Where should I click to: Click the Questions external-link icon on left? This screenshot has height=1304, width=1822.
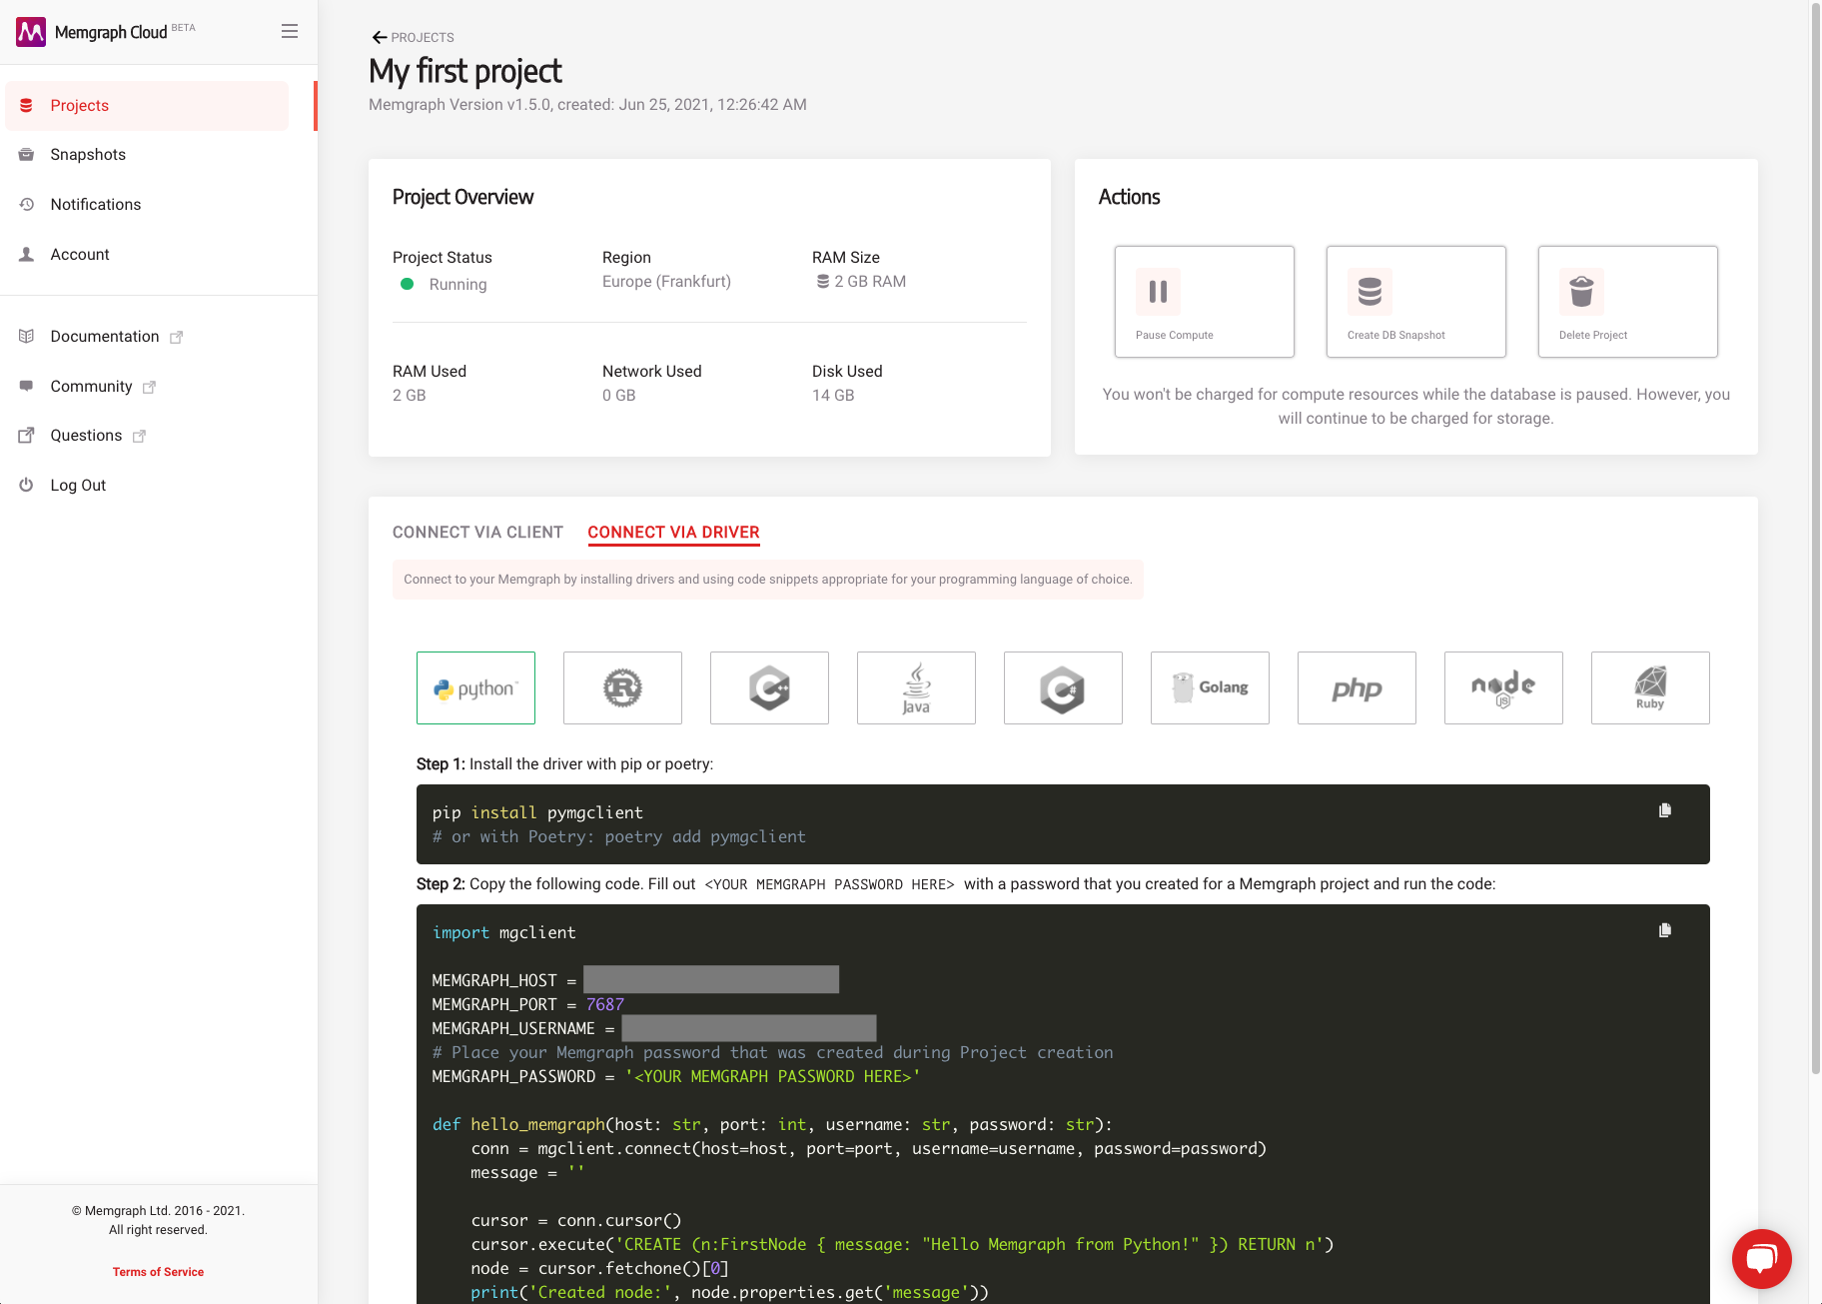point(27,436)
